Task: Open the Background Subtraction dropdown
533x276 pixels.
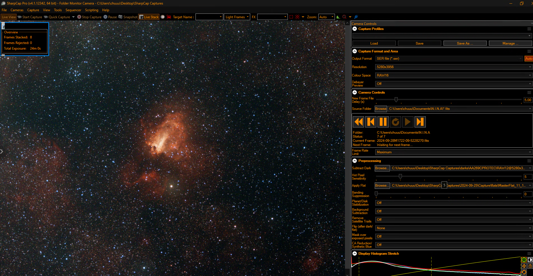Action: (x=454, y=211)
